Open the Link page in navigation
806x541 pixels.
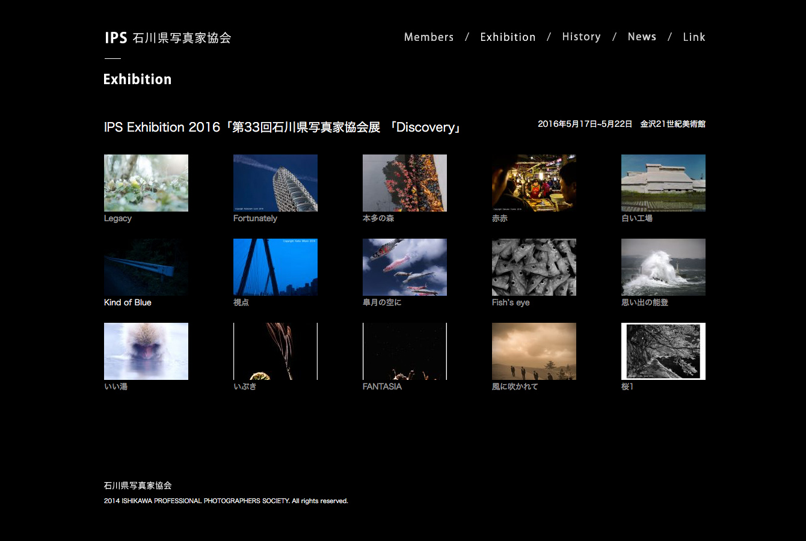click(x=694, y=37)
